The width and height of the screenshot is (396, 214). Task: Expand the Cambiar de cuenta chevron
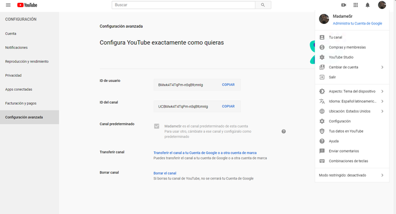(x=383, y=67)
